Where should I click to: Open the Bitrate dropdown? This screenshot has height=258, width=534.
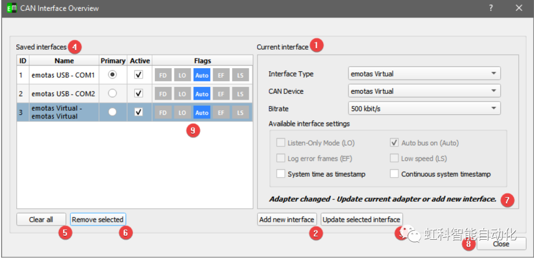click(x=424, y=108)
